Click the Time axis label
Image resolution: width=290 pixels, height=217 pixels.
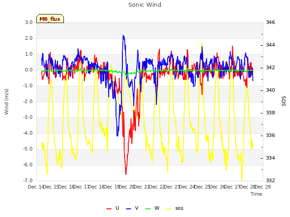[256, 194]
